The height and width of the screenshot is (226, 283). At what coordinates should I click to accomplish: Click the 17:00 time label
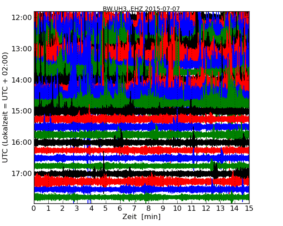tap(22, 173)
